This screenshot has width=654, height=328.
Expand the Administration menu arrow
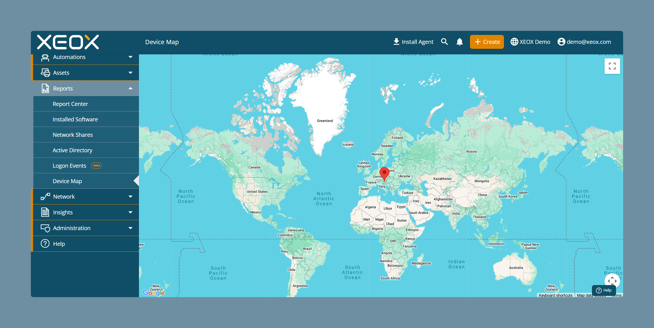pos(130,228)
